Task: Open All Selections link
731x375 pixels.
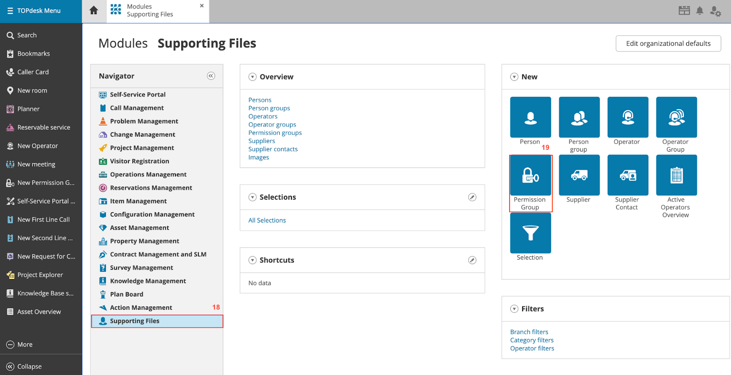Action: [x=267, y=221]
